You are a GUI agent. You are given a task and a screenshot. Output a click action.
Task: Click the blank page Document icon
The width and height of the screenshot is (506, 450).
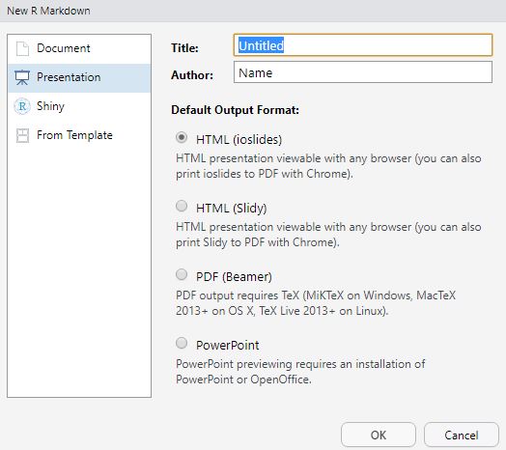coord(22,48)
